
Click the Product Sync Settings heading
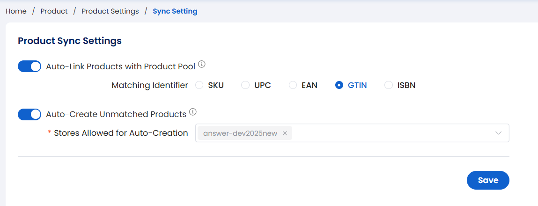click(70, 41)
